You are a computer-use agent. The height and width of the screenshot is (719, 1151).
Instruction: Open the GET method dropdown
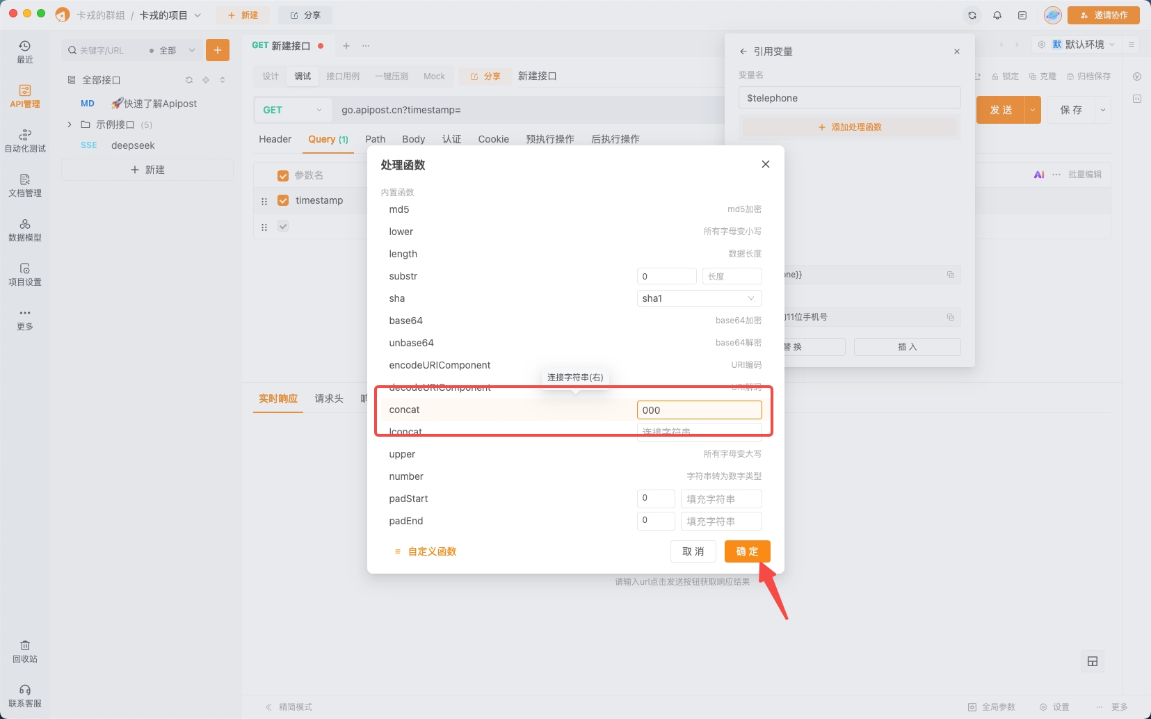click(x=292, y=110)
